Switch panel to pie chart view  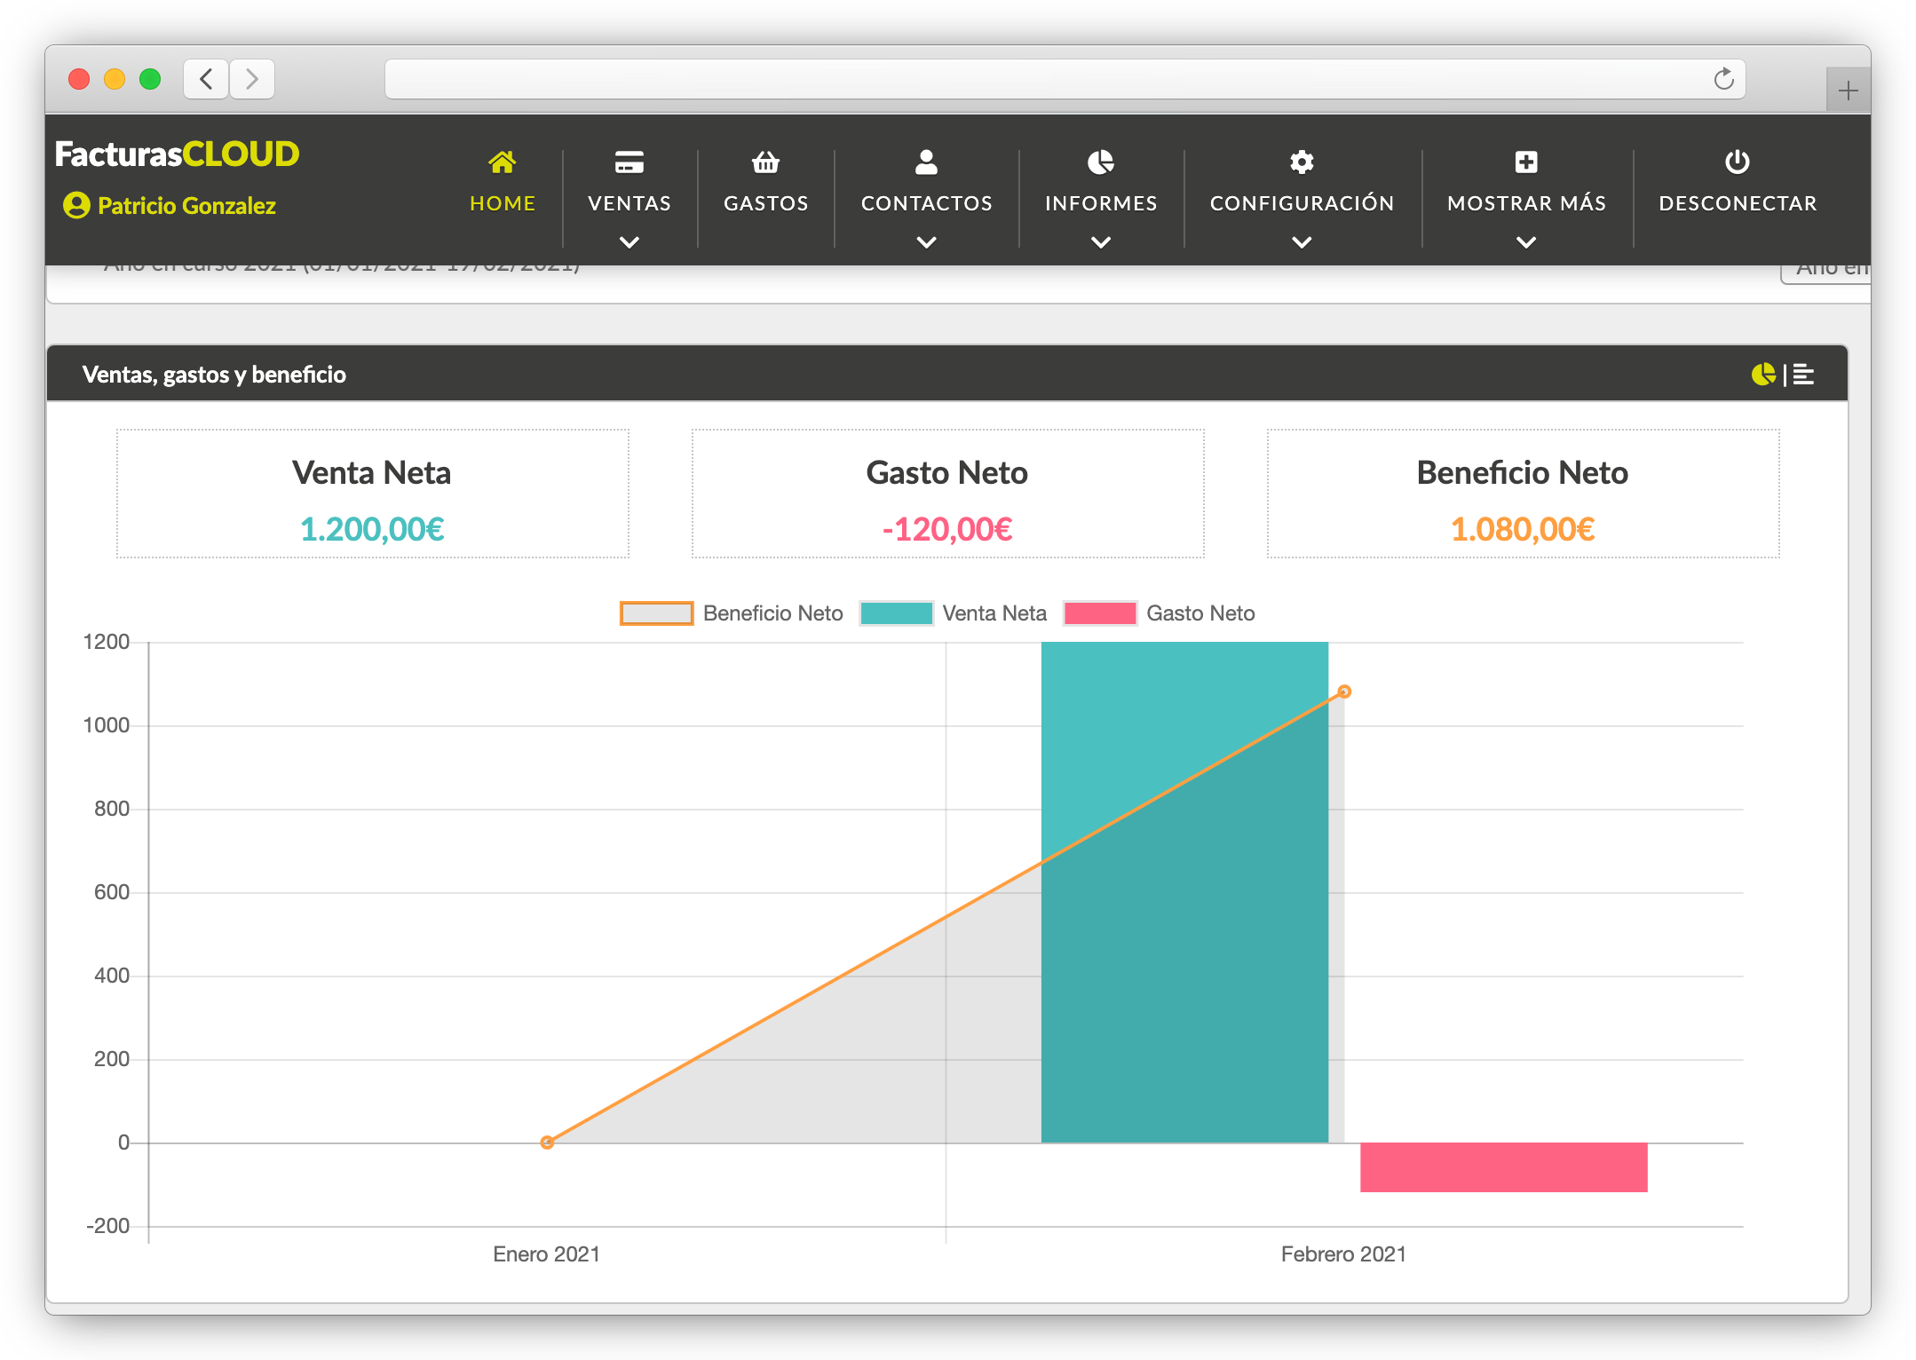click(x=1763, y=375)
